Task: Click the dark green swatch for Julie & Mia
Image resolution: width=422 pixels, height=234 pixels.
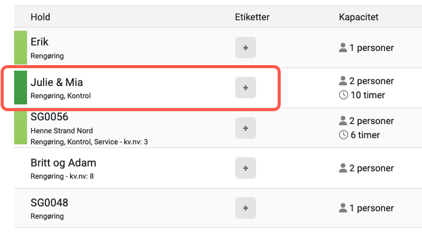Action: click(x=20, y=87)
